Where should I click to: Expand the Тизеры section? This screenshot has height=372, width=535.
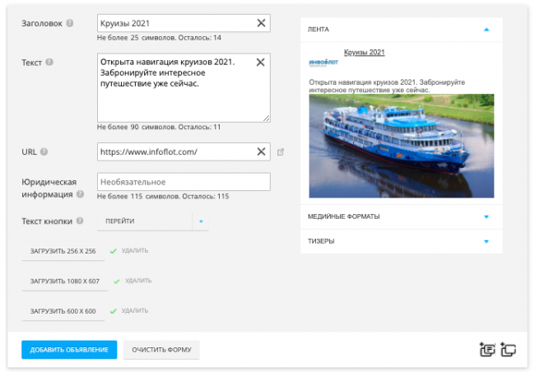[486, 241]
